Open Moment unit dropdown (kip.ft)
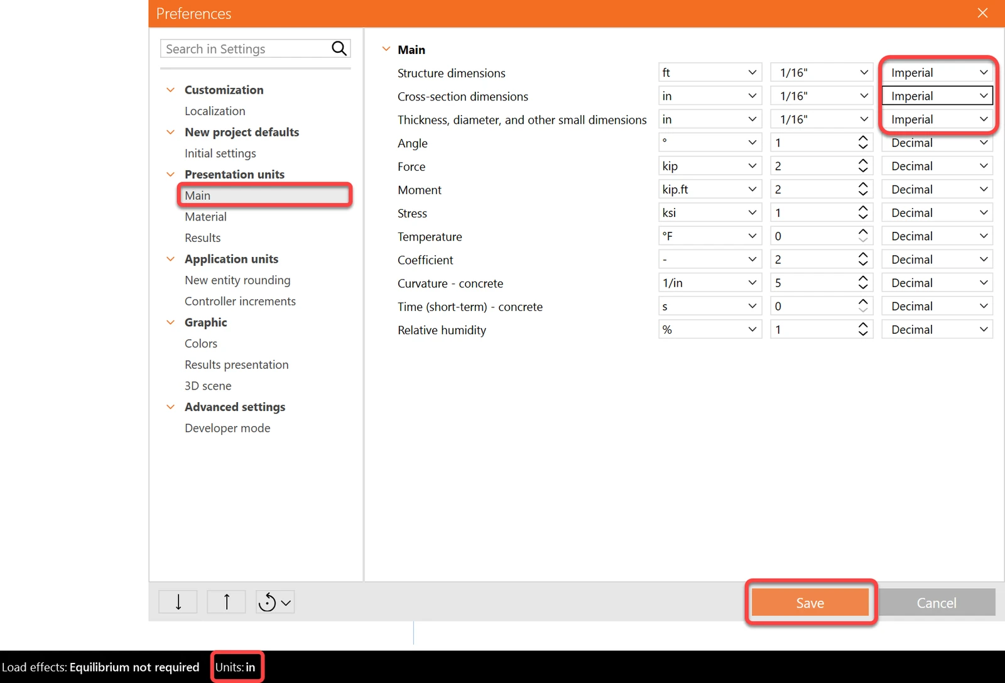Viewport: 1005px width, 683px height. tap(710, 189)
